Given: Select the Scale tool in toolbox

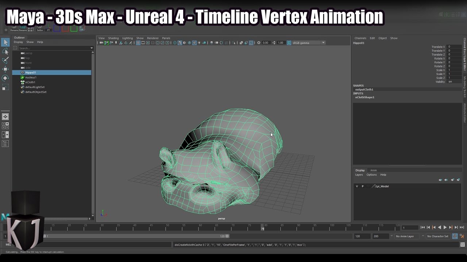Looking at the screenshot, I should click(5, 87).
